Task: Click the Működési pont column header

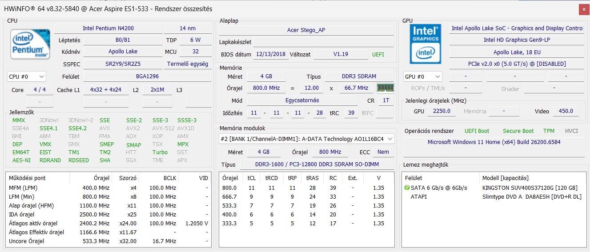Action: 38,178
